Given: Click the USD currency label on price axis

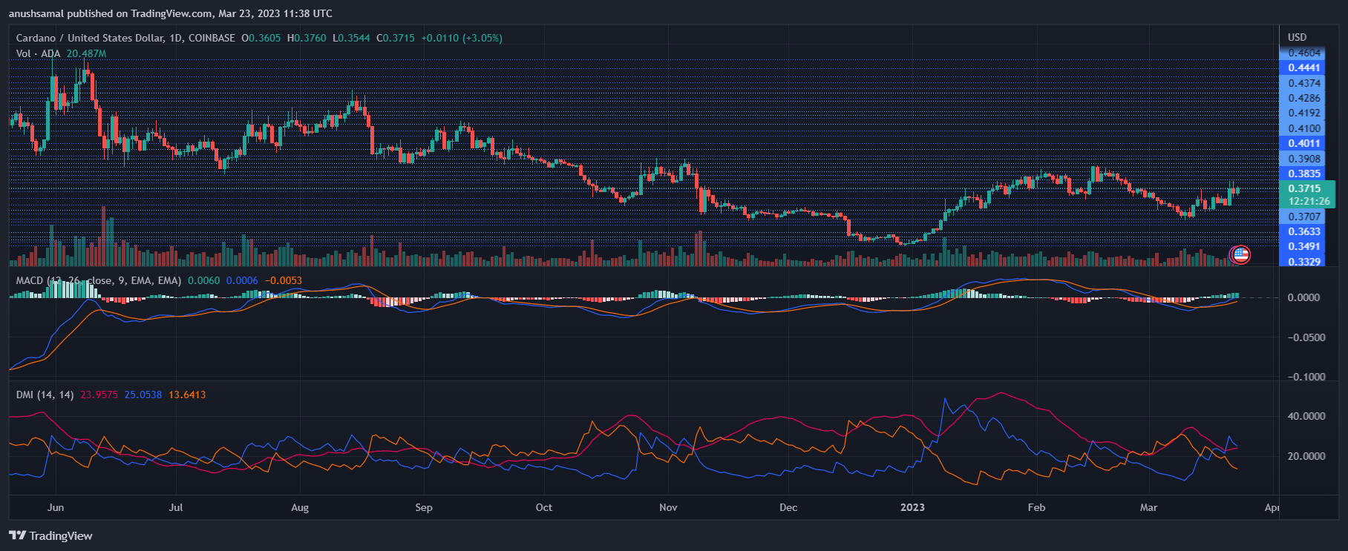Looking at the screenshot, I should point(1297,37).
